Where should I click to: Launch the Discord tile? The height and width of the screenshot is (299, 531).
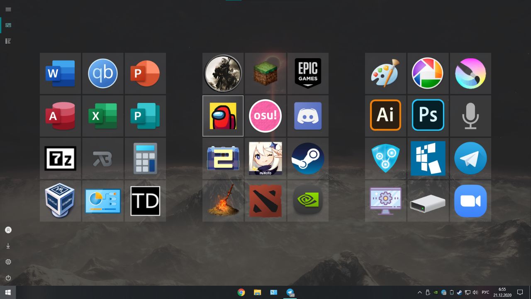pos(308,116)
